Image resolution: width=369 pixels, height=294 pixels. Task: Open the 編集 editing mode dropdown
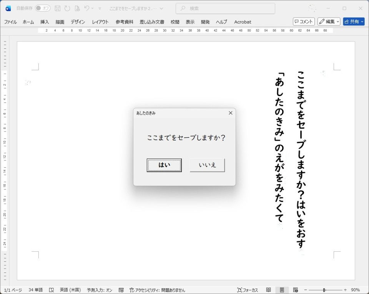tap(329, 22)
